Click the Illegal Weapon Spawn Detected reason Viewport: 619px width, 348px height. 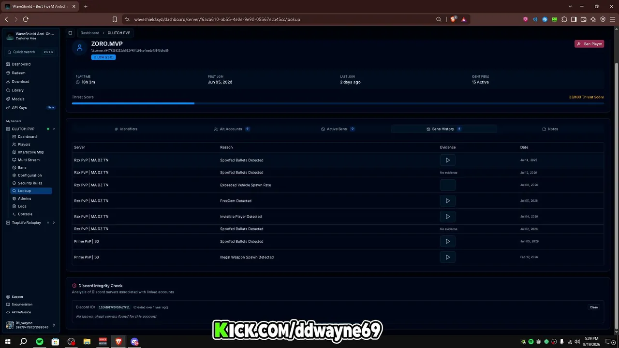click(x=247, y=257)
